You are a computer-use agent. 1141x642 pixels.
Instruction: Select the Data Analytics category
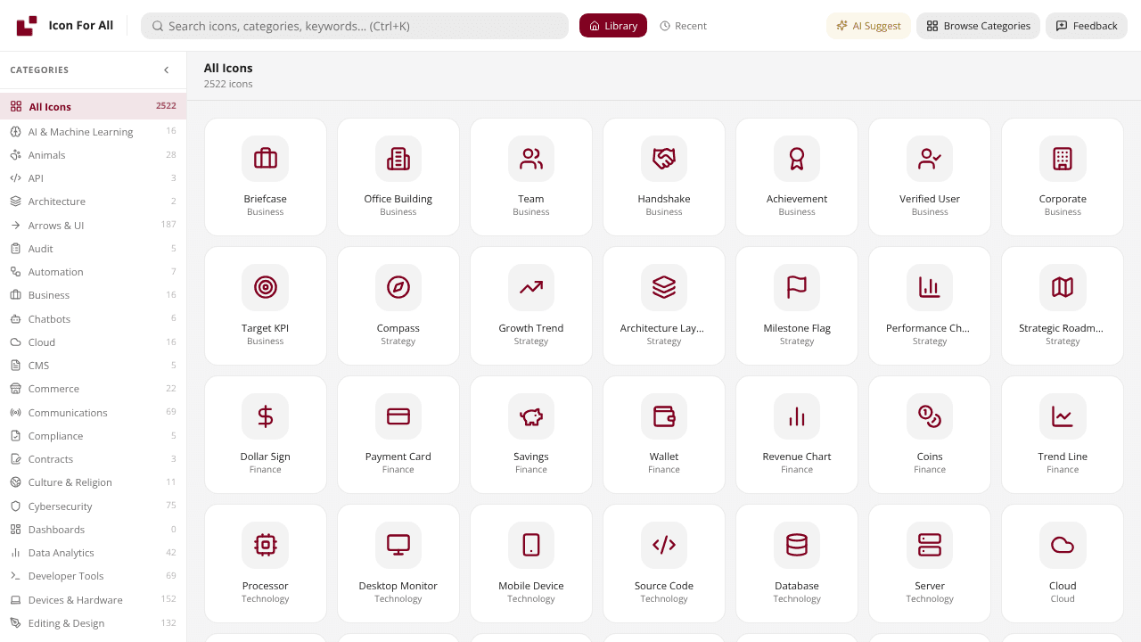pos(93,552)
